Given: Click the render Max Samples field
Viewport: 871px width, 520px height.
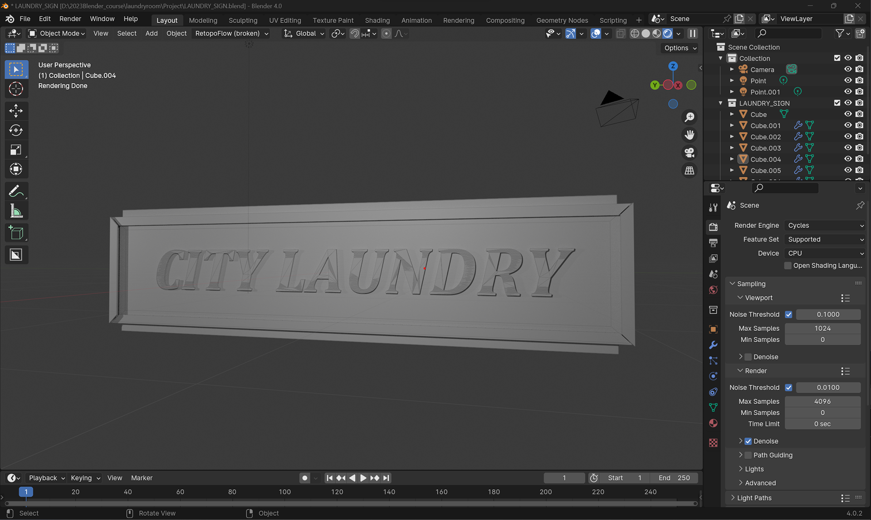Looking at the screenshot, I should pyautogui.click(x=822, y=402).
